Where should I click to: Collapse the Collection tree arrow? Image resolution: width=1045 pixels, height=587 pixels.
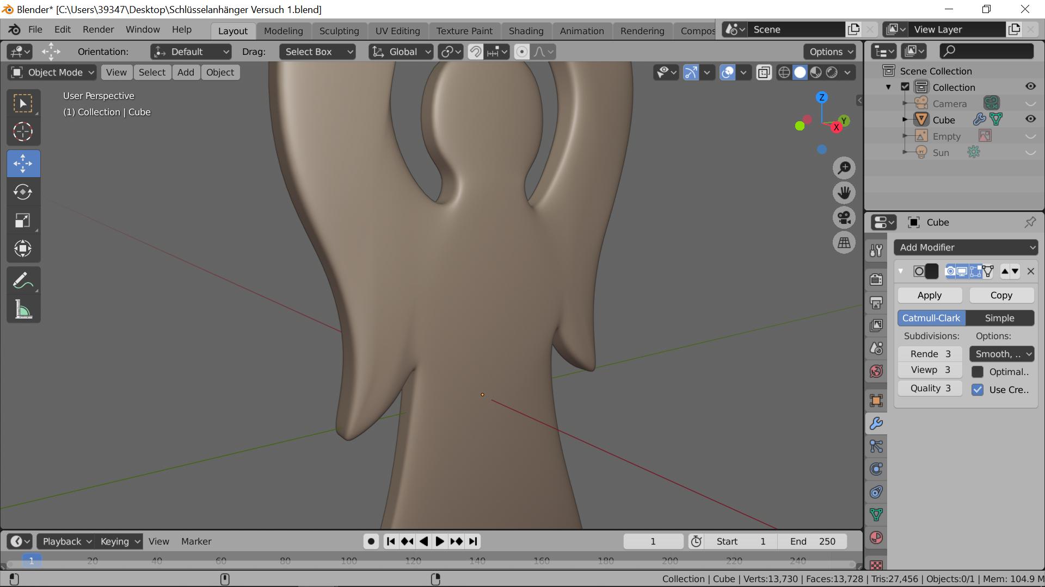point(888,87)
